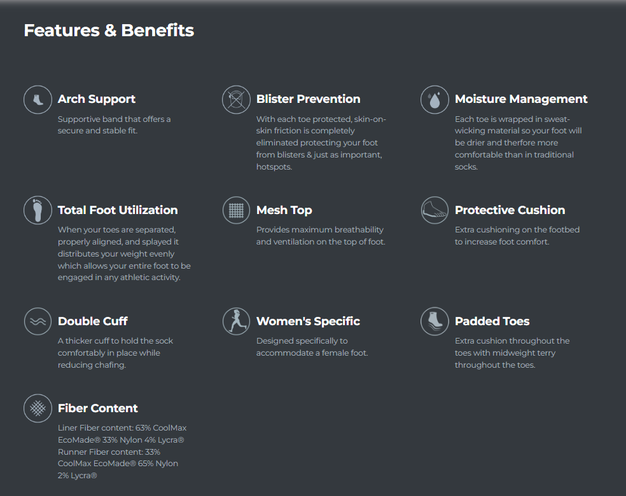The image size is (626, 496).
Task: Select the Total Foot Utilization footprint icon
Action: [x=38, y=210]
